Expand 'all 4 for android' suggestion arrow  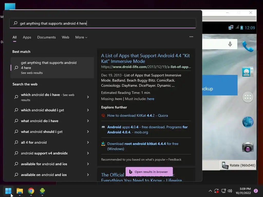pyautogui.click(x=88, y=142)
